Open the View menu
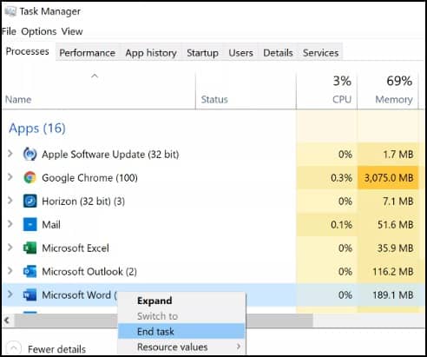427x357 pixels. click(x=72, y=31)
